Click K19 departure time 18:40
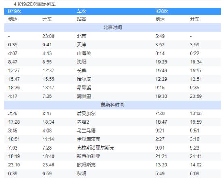Image resolution: width=224 pixels, height=179 pixels. (x=48, y=156)
